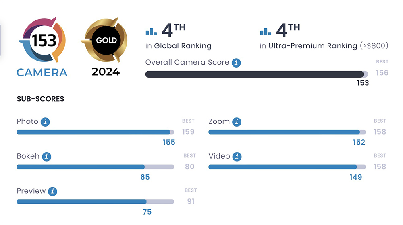Click the Zoom sub-score info icon
The image size is (403, 225).
coord(237,122)
